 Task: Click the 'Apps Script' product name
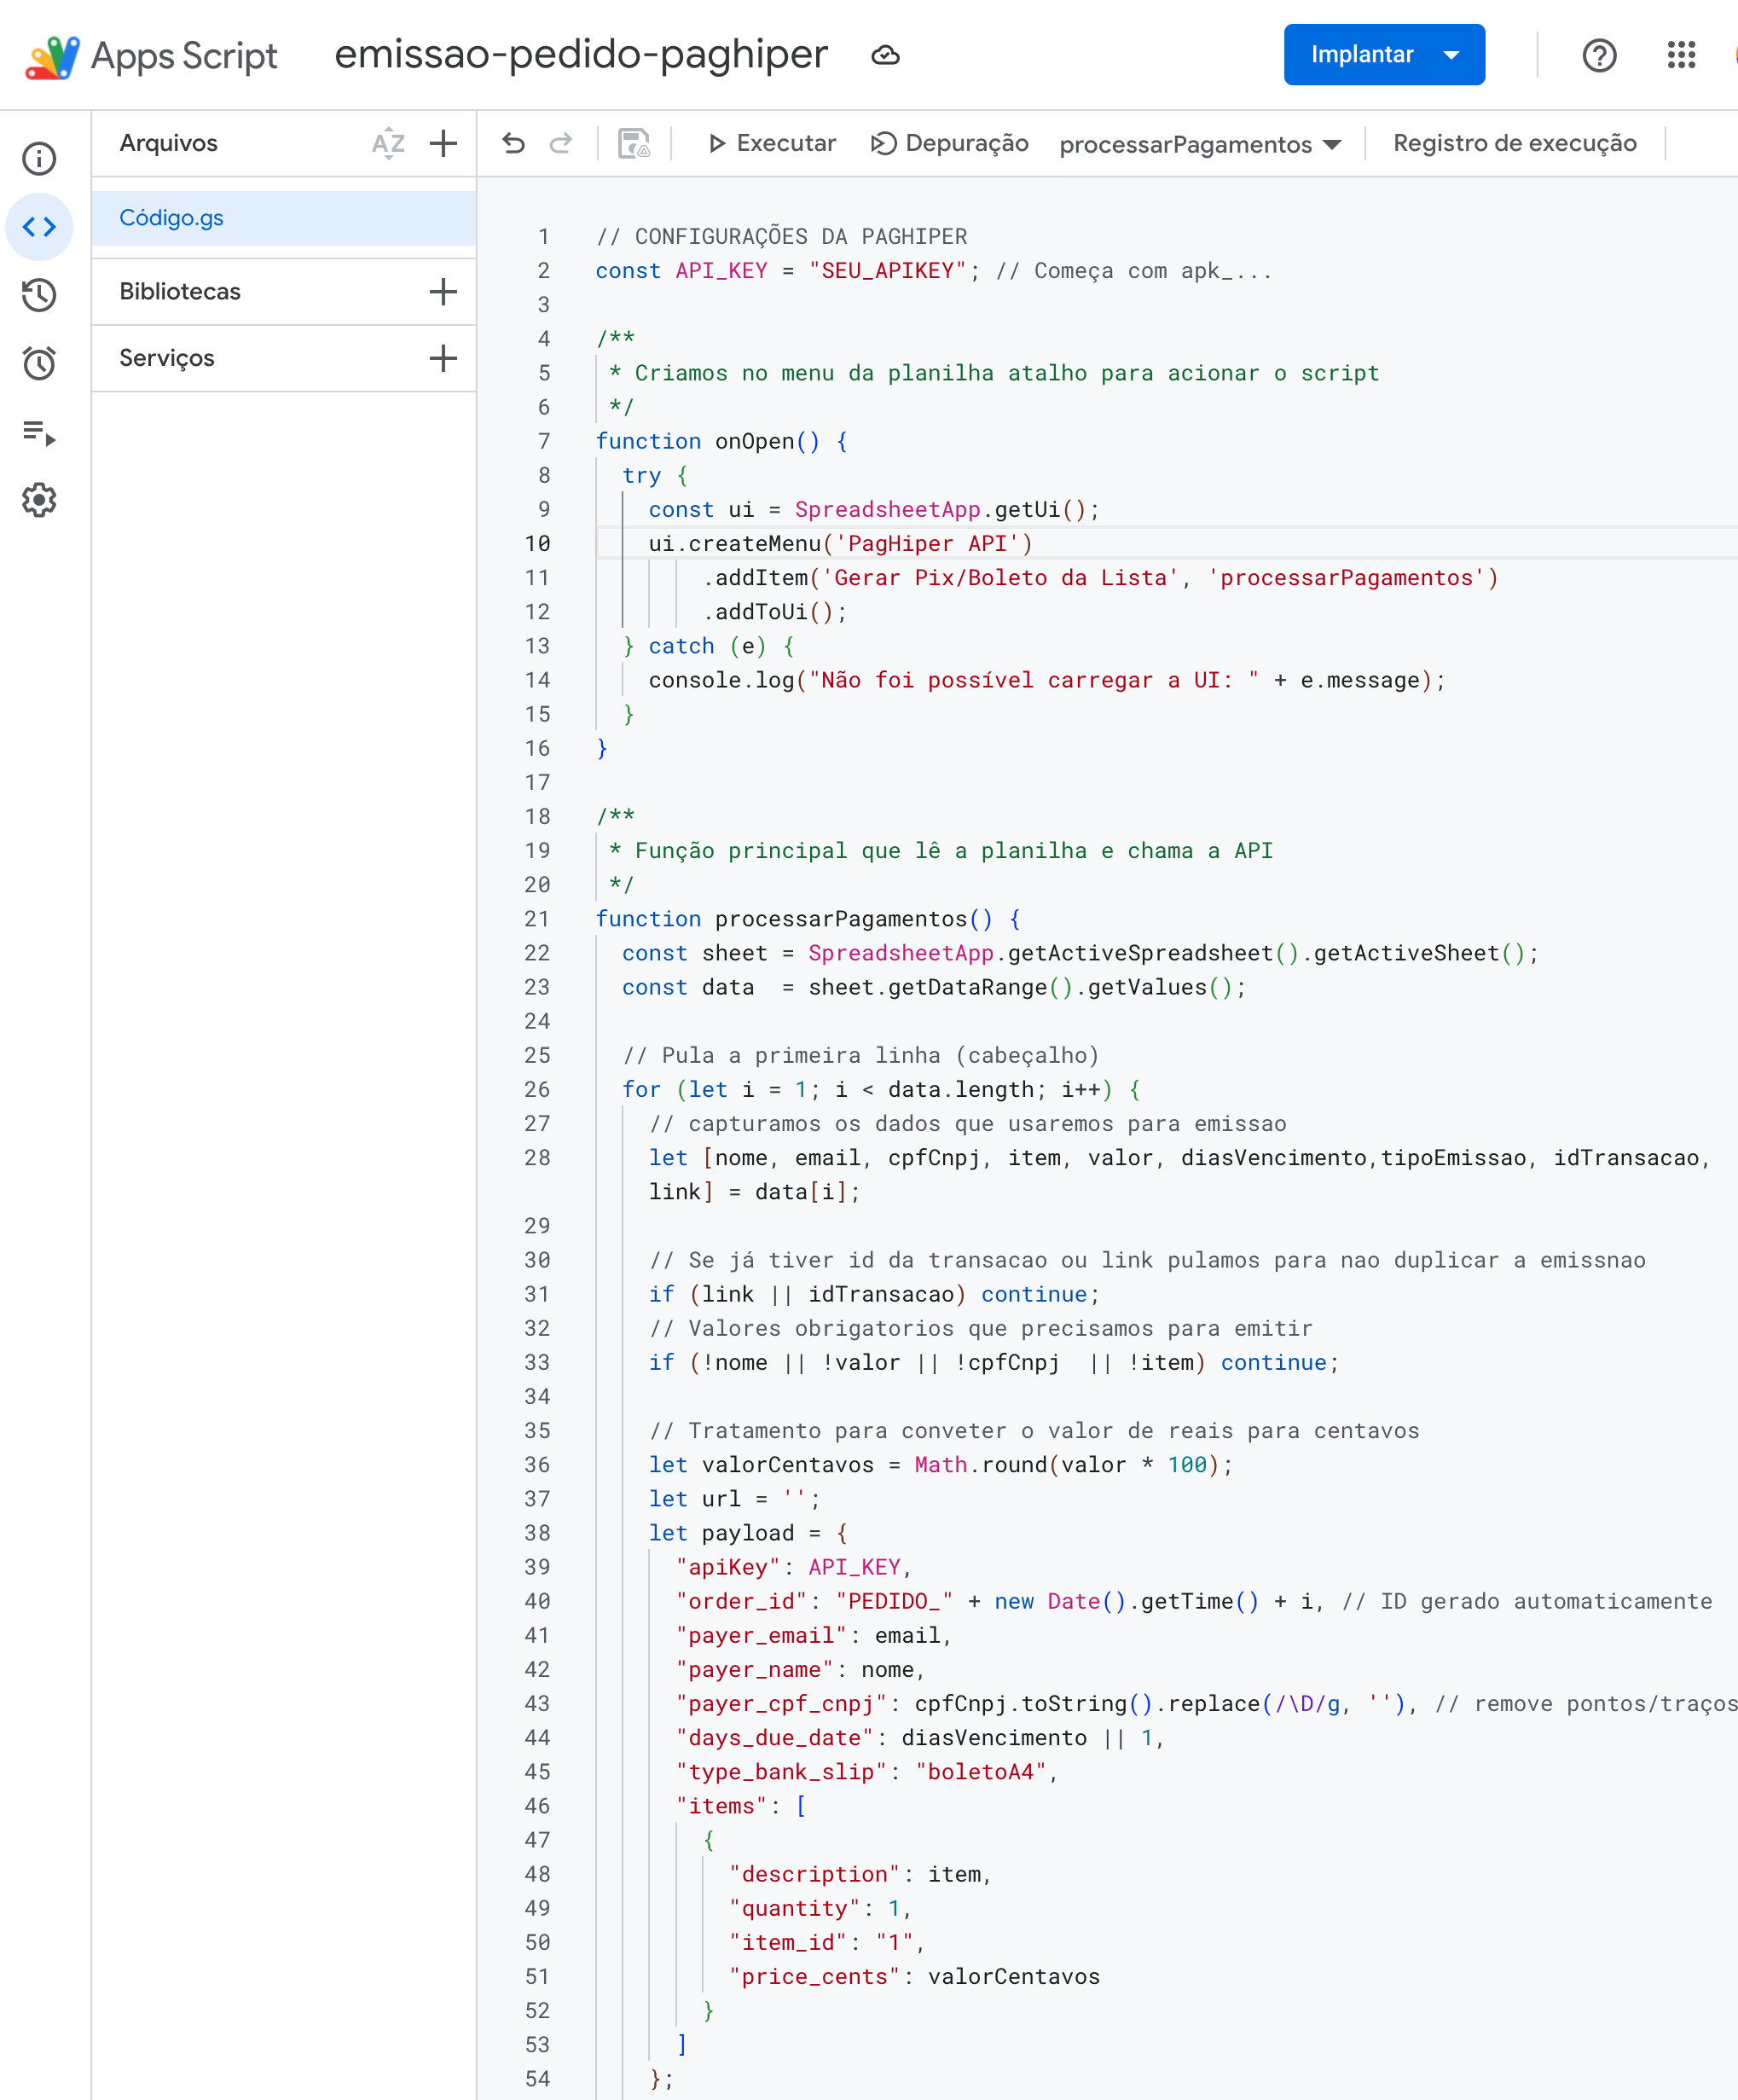[x=184, y=56]
